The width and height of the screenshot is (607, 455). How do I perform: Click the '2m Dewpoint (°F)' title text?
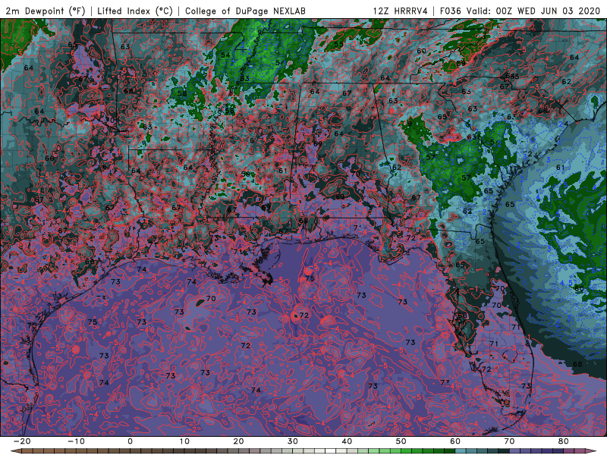pyautogui.click(x=46, y=11)
